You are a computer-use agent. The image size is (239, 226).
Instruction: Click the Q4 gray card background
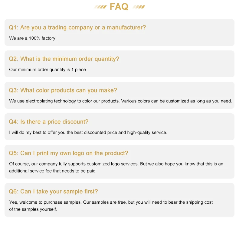point(119,127)
